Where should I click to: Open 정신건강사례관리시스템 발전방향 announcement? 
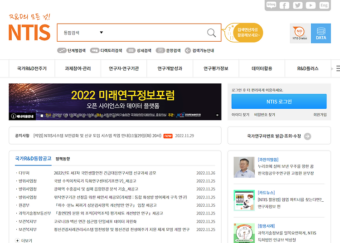click(x=121, y=229)
